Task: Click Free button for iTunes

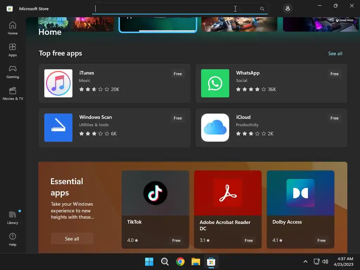Action: [178, 74]
